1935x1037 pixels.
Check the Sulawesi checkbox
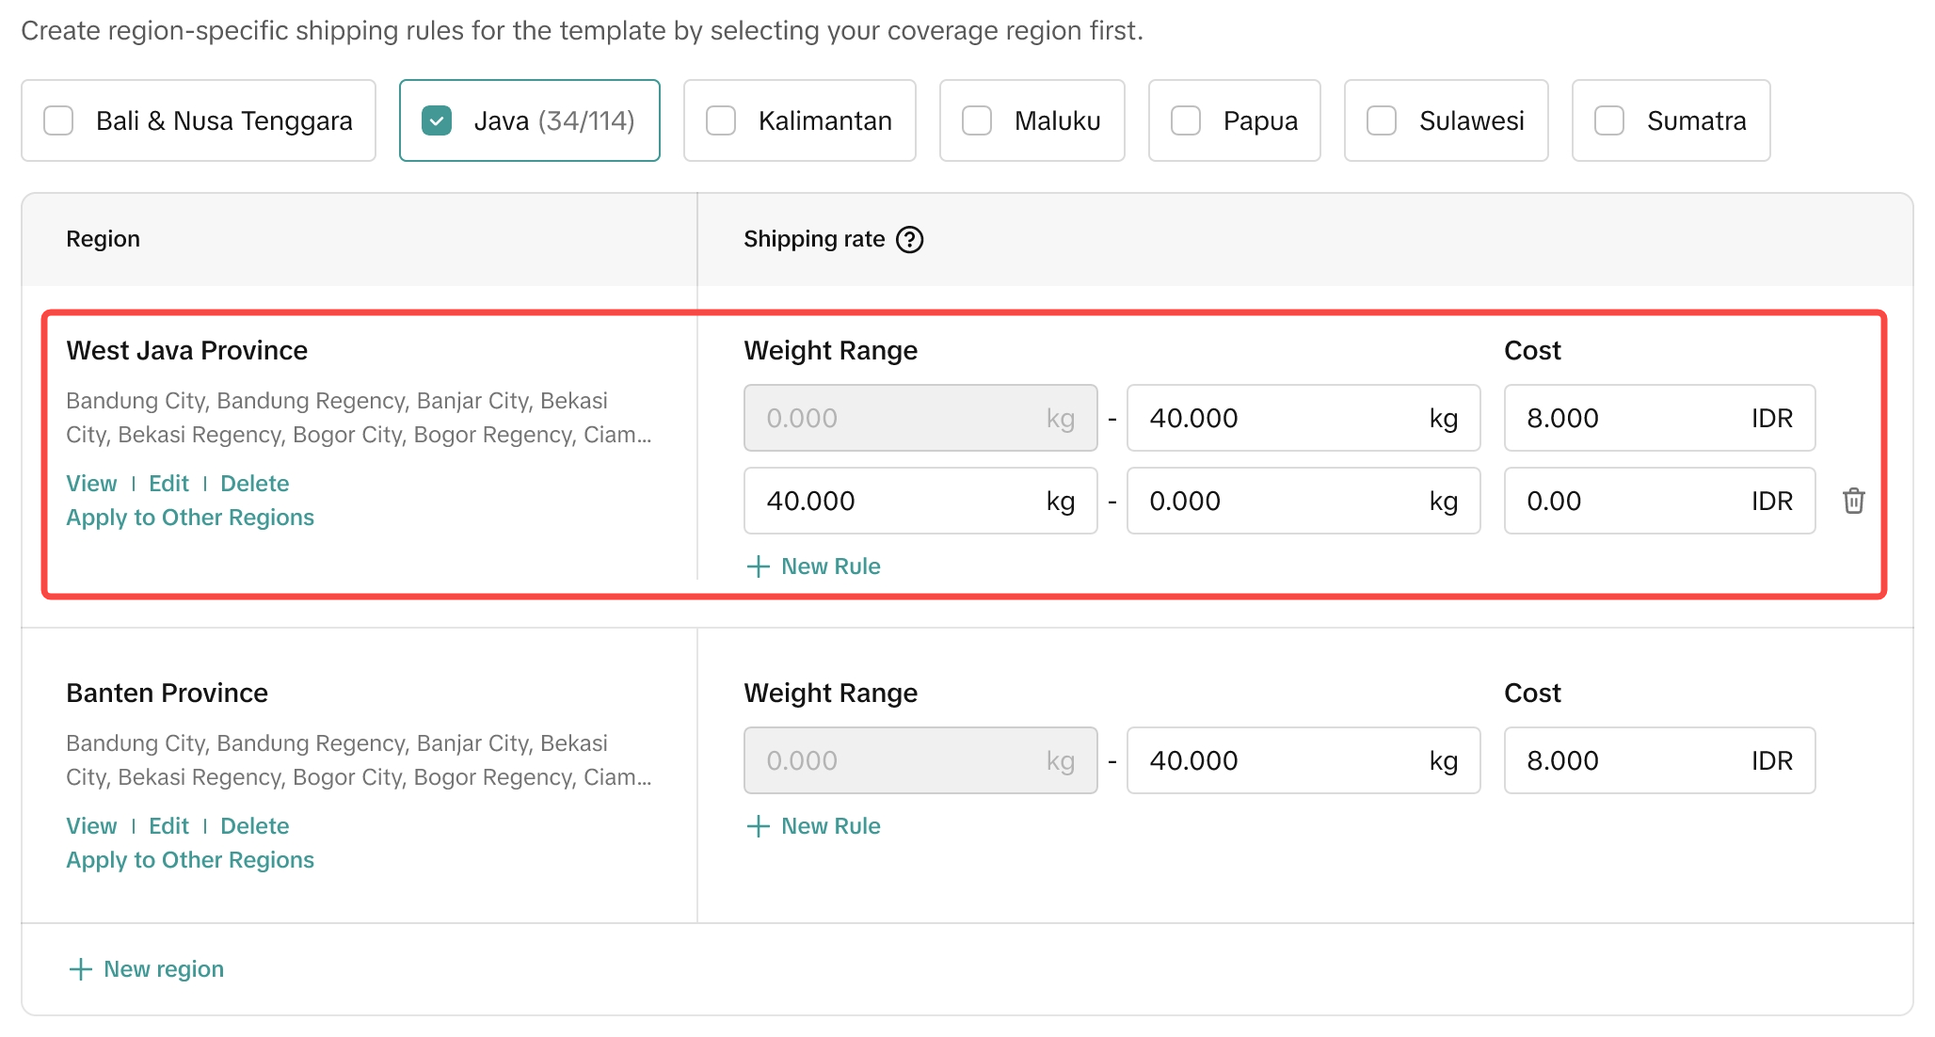pos(1382,120)
